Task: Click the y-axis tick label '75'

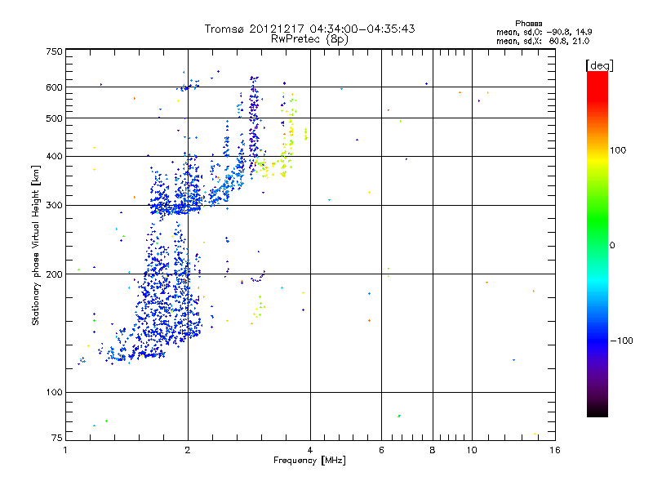Action: (x=57, y=438)
